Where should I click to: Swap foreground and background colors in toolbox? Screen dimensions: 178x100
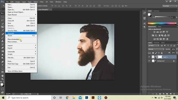point(4,82)
